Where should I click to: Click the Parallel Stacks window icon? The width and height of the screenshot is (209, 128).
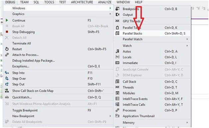click(117, 33)
